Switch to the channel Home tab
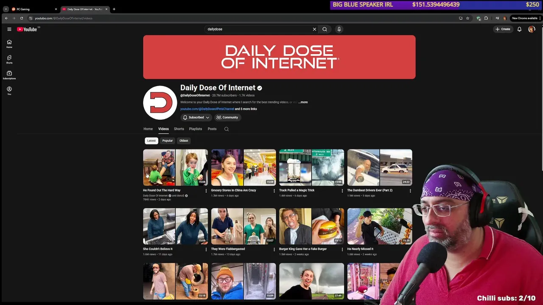The image size is (543, 305). tap(148, 129)
